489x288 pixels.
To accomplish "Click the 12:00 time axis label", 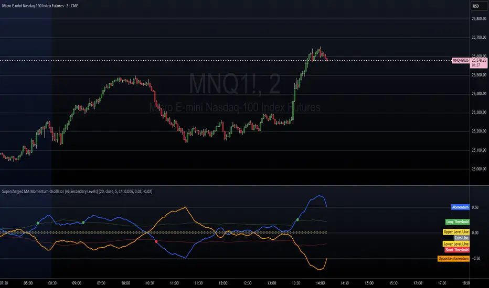I will pyautogui.click(x=223, y=283).
